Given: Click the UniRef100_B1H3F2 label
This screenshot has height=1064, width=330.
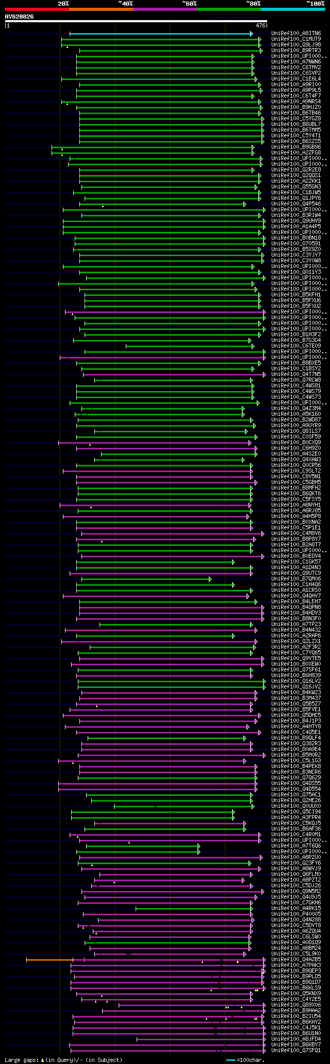Looking at the screenshot, I should point(296,335).
